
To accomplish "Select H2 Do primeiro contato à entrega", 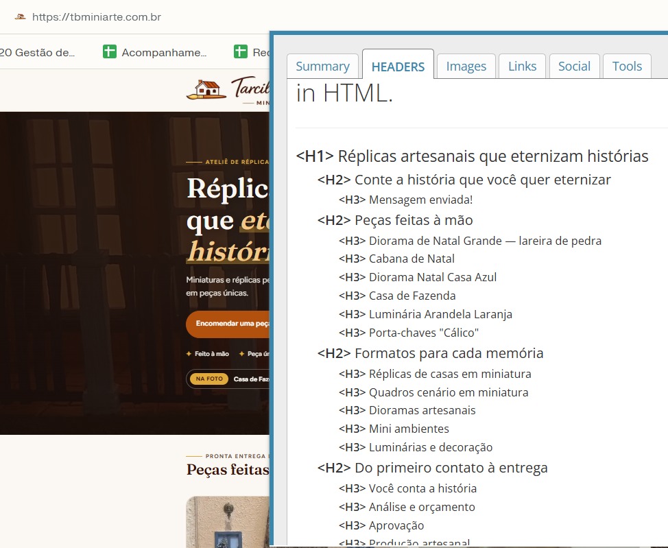I will [x=432, y=468].
